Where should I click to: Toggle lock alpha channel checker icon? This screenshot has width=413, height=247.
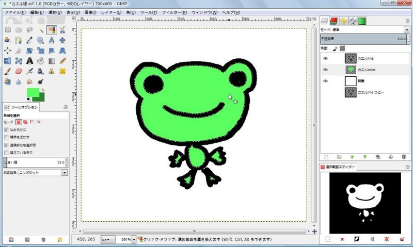pos(342,48)
